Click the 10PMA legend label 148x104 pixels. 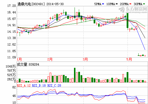coord(111,4)
